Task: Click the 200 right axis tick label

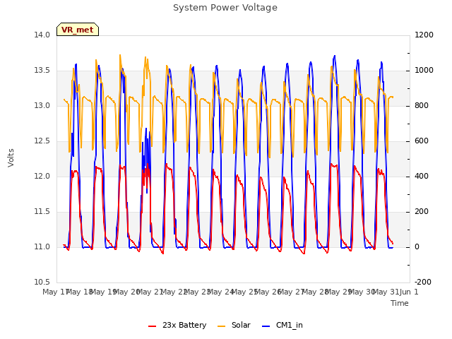Action: [422, 212]
